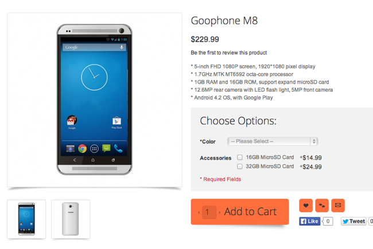Open the Color dropdown menu

[273, 141]
